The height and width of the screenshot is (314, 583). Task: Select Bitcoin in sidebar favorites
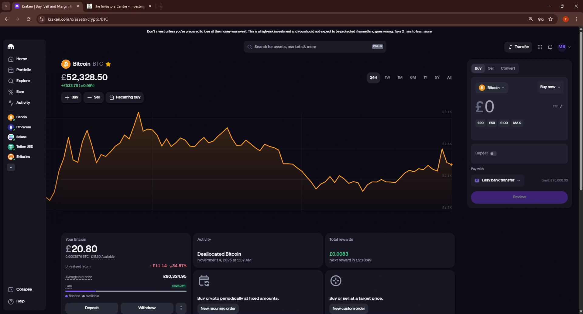tap(18, 117)
